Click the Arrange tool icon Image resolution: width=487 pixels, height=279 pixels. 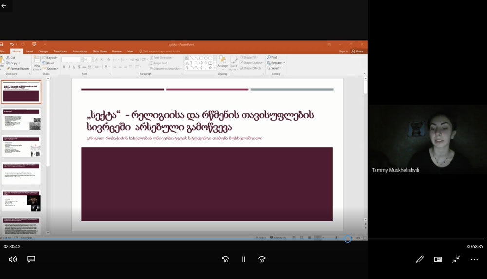223,62
